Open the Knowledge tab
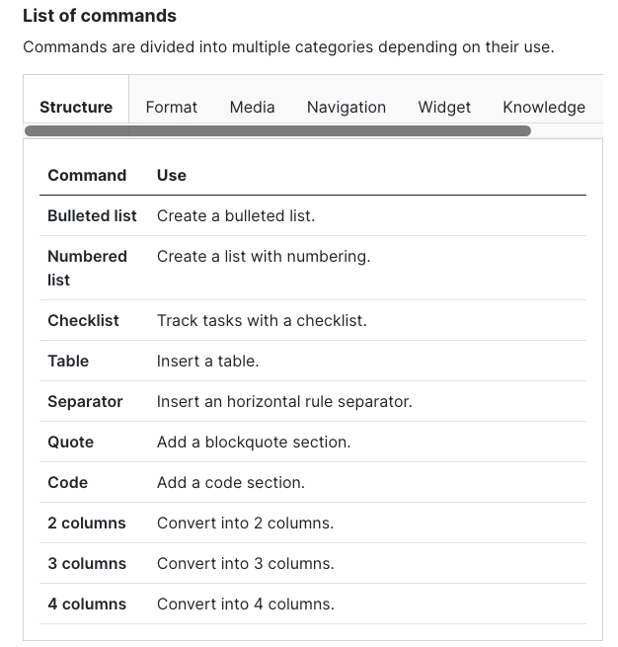This screenshot has height=647, width=618. click(543, 107)
